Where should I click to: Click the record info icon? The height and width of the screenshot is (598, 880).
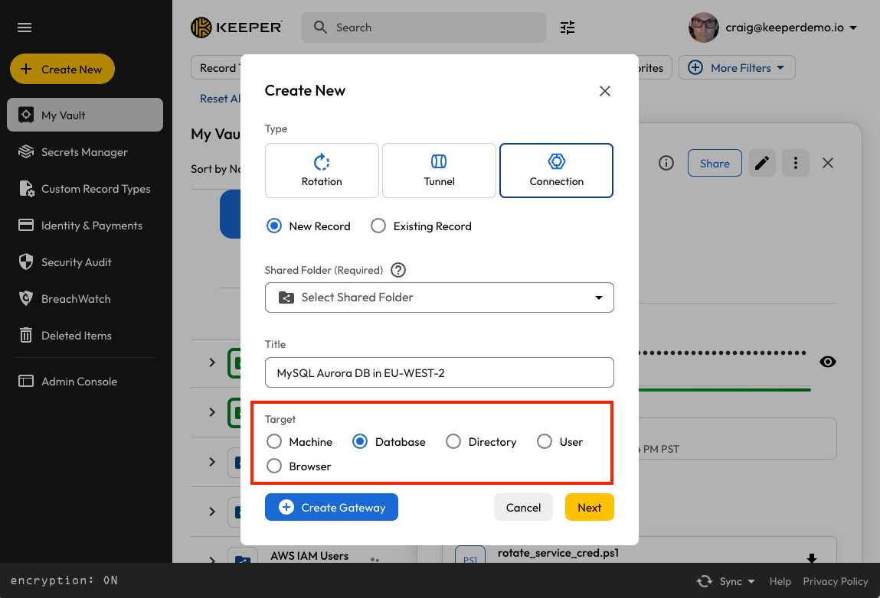[x=666, y=163]
